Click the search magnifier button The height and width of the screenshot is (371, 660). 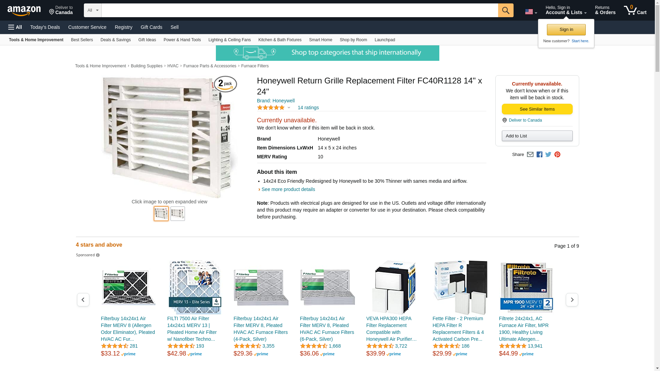(x=506, y=10)
